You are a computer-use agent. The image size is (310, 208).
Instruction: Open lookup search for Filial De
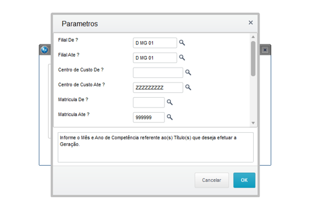[x=182, y=43]
